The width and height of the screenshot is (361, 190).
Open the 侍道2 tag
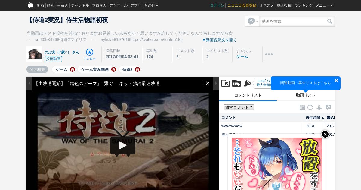[127, 69]
